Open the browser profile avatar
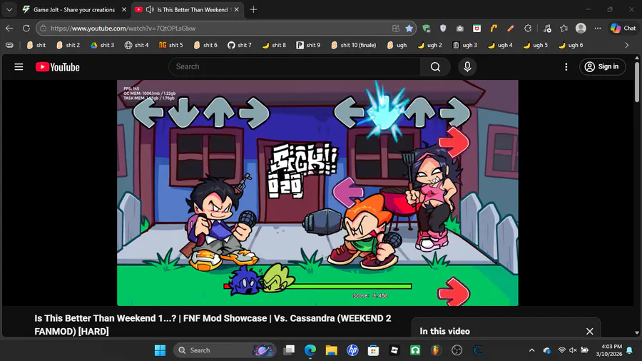This screenshot has height=361, width=642. tap(581, 29)
